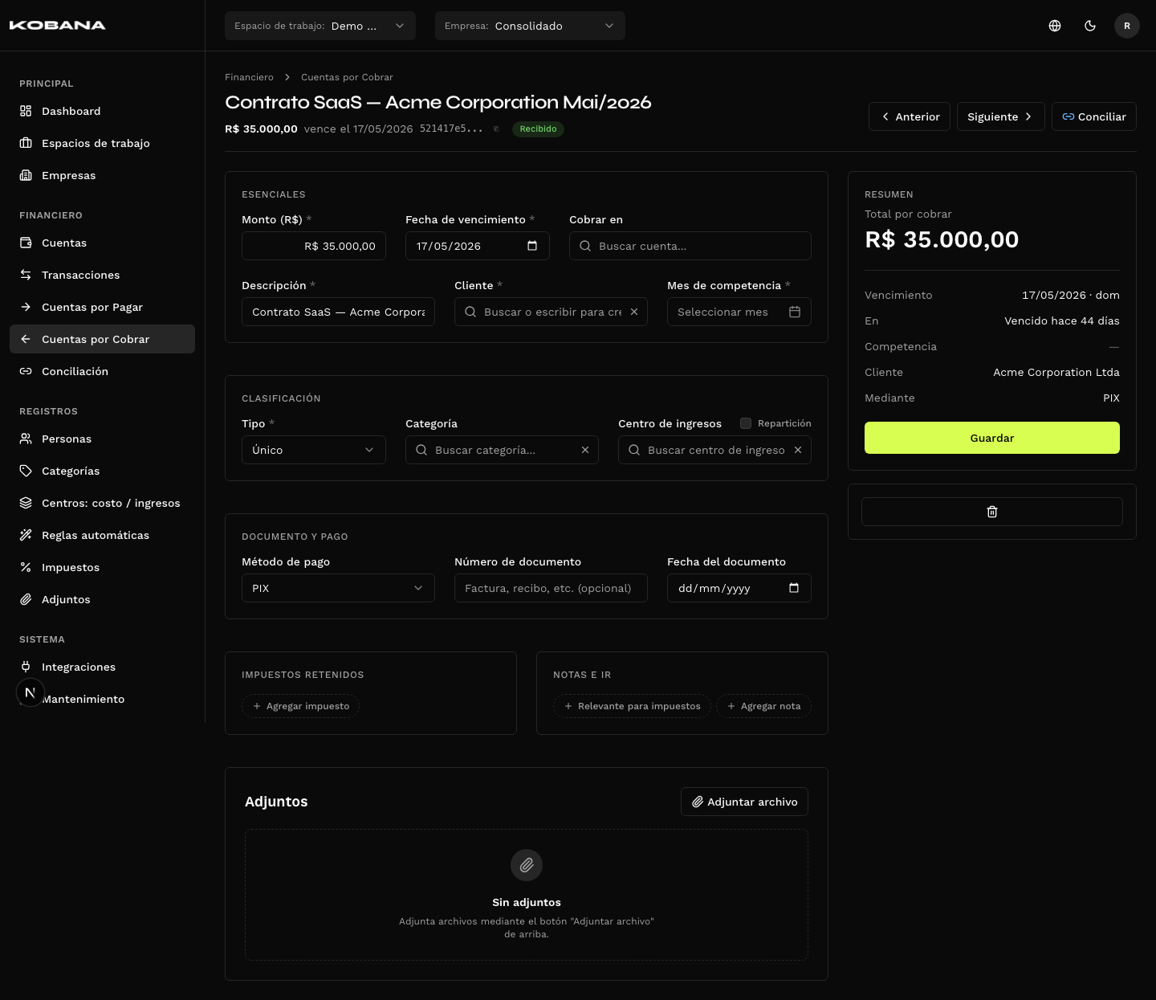Screen dimensions: 1156x1000
Task: Open Adjuntos sidebar item
Action: (x=102, y=599)
